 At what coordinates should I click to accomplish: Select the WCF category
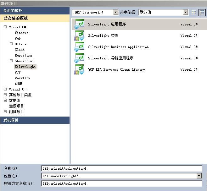[x=18, y=72]
